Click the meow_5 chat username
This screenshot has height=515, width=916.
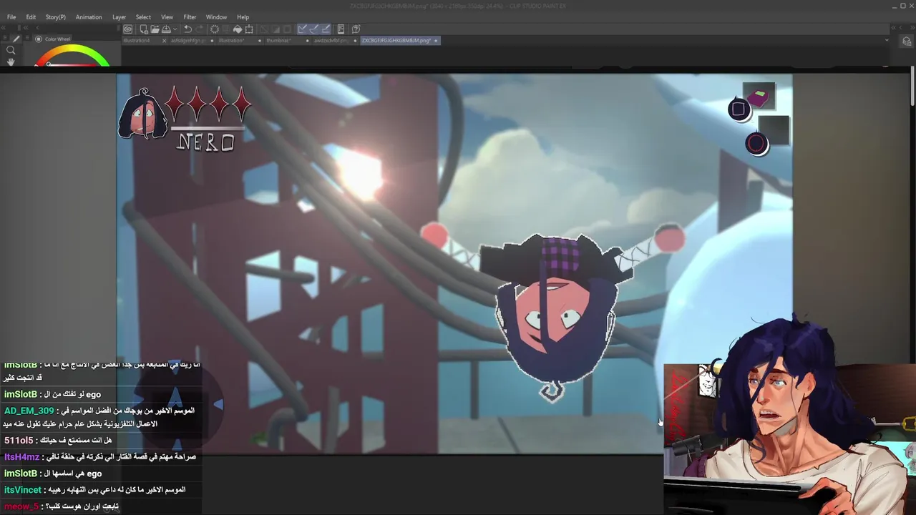21,506
